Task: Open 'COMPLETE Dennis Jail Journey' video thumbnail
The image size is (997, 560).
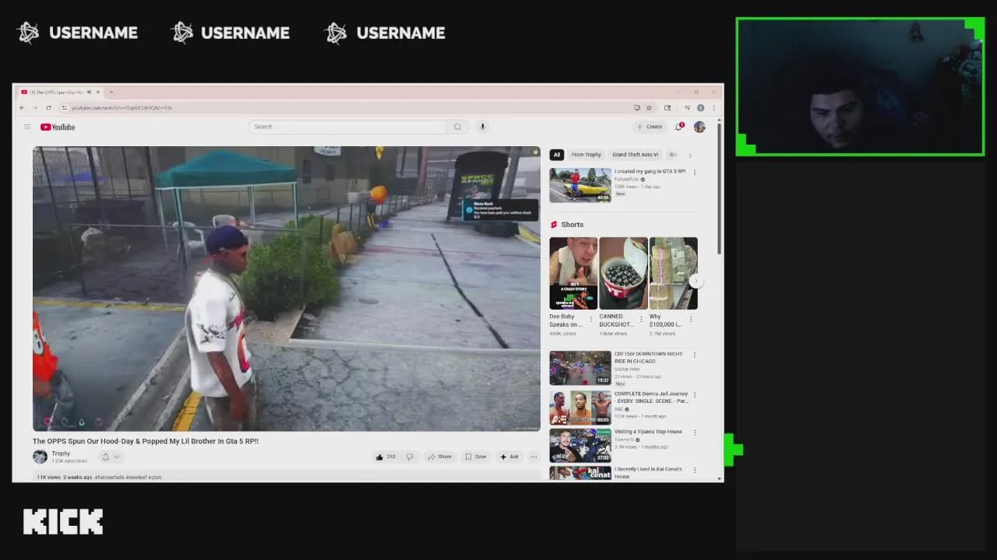Action: (x=580, y=407)
